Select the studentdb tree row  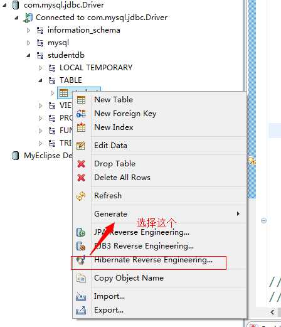click(66, 55)
